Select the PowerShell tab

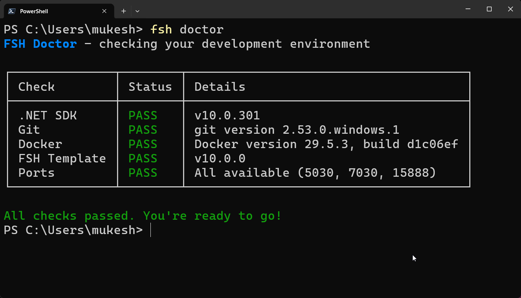coord(59,11)
